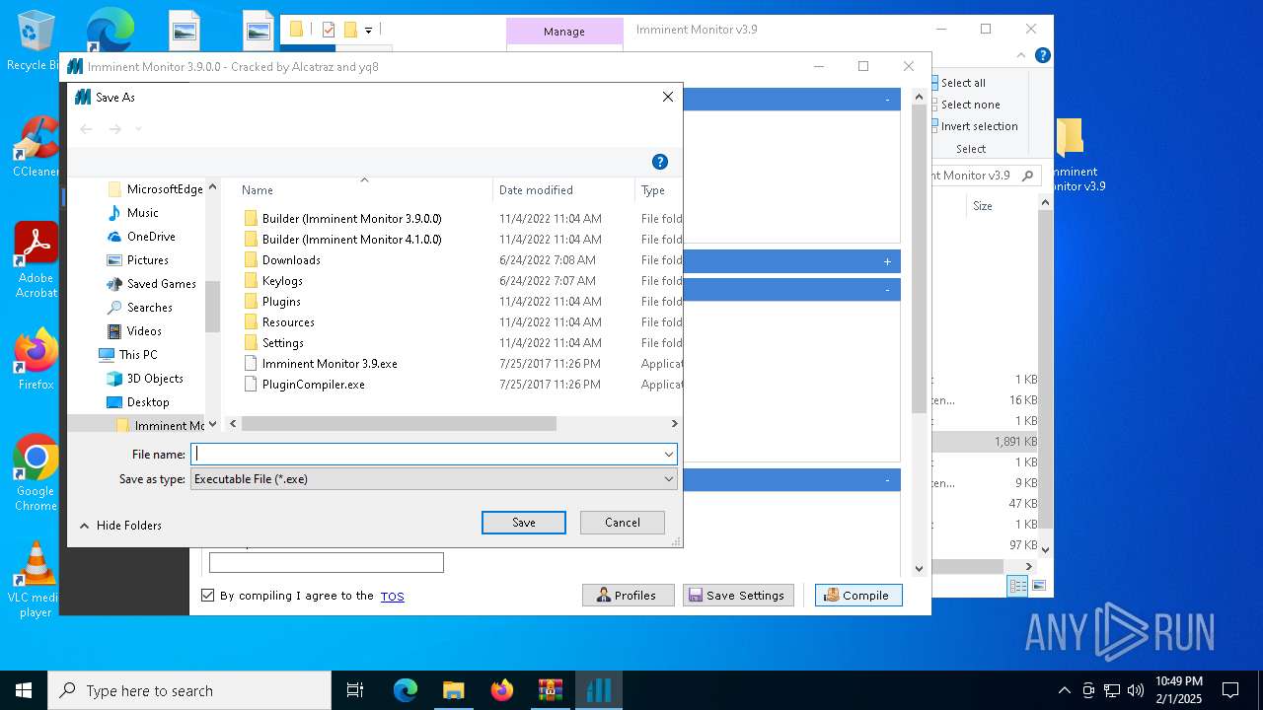Open 3D Objects in navigation tree

pos(155,379)
